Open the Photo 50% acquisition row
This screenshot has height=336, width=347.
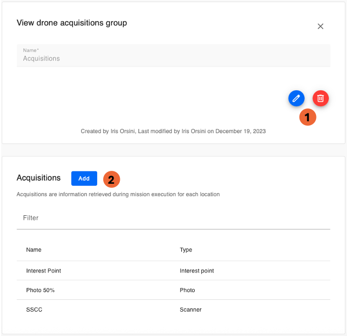[40, 290]
